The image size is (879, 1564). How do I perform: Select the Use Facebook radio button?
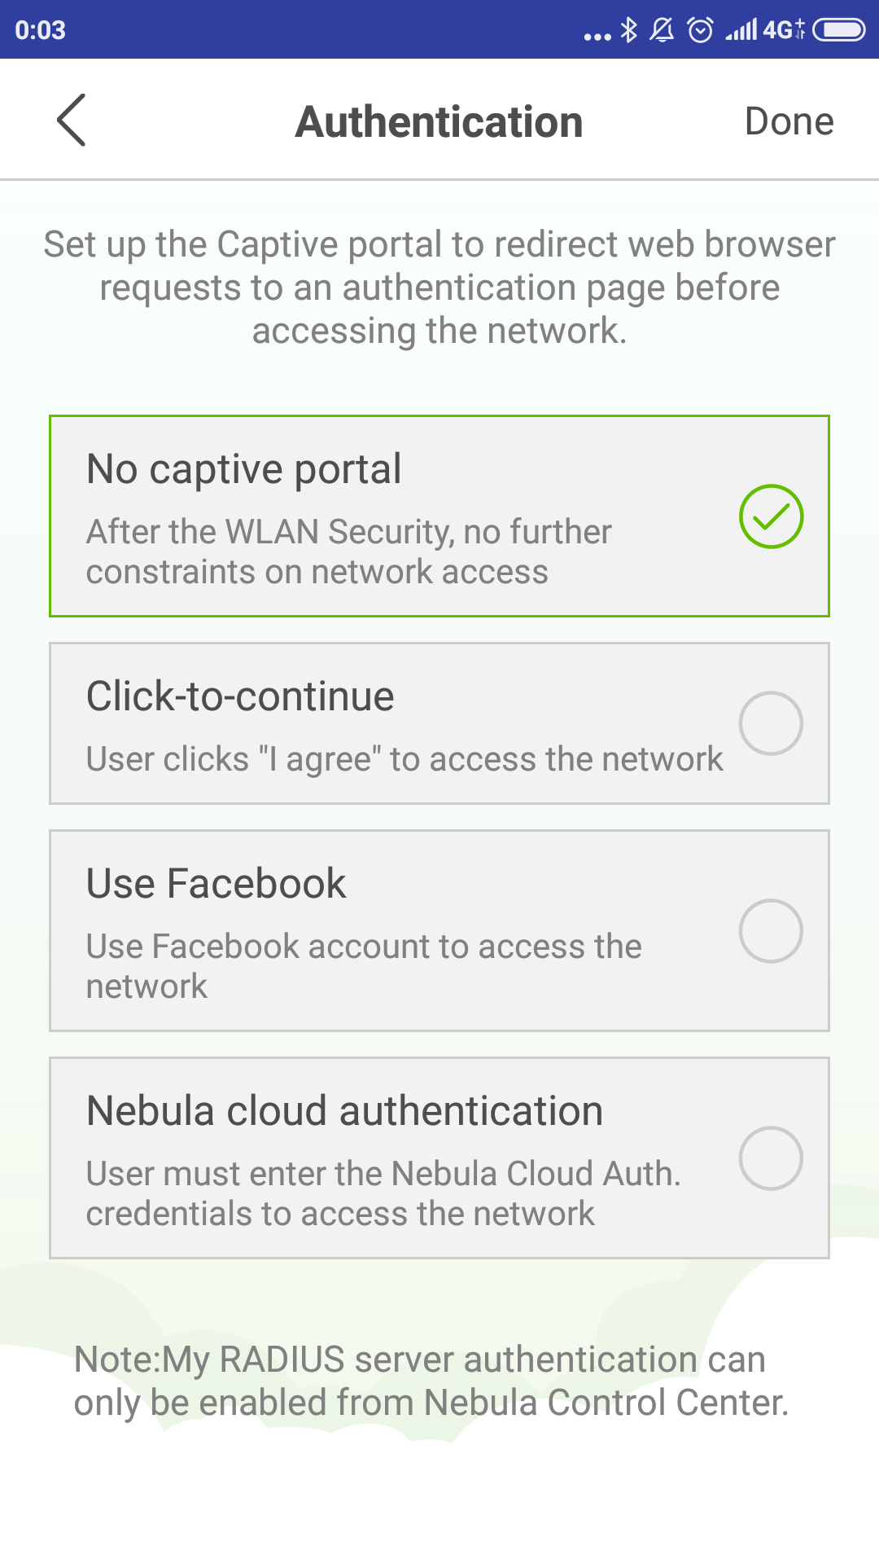coord(771,931)
